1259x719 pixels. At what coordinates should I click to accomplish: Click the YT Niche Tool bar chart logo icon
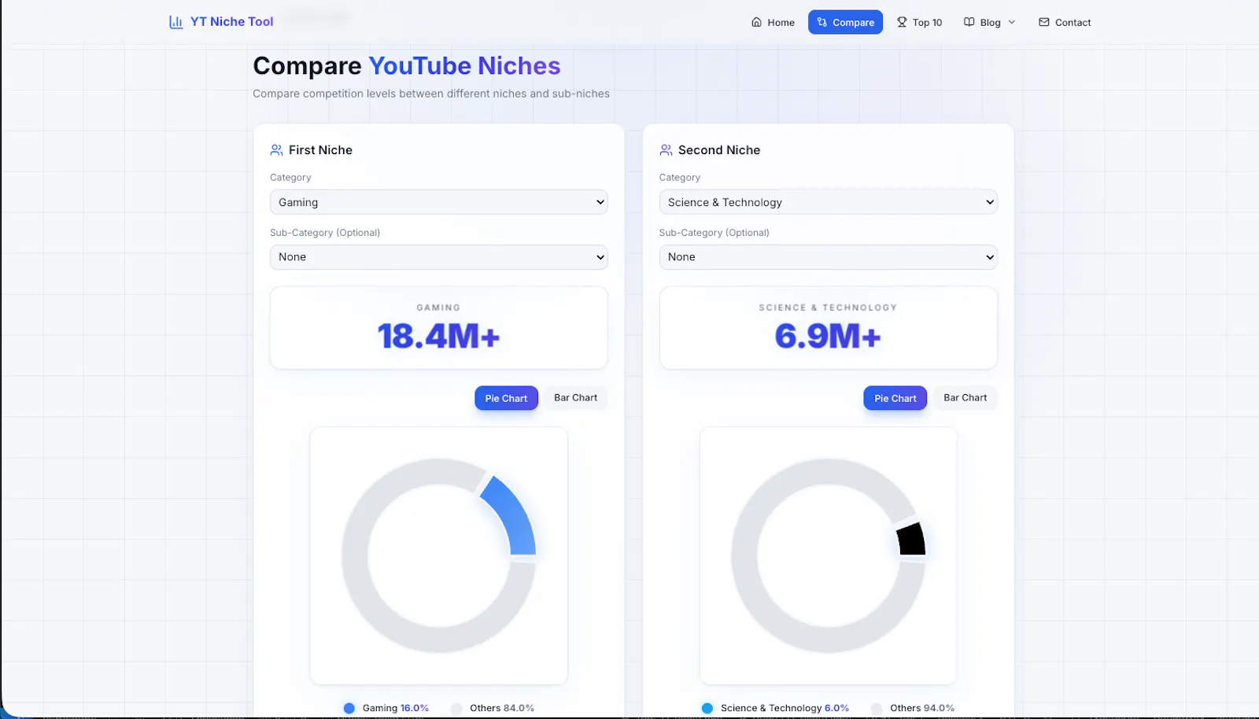(176, 22)
